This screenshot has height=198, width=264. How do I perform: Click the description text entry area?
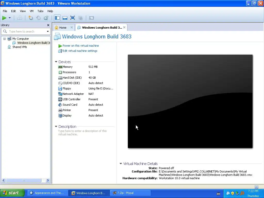click(82, 133)
